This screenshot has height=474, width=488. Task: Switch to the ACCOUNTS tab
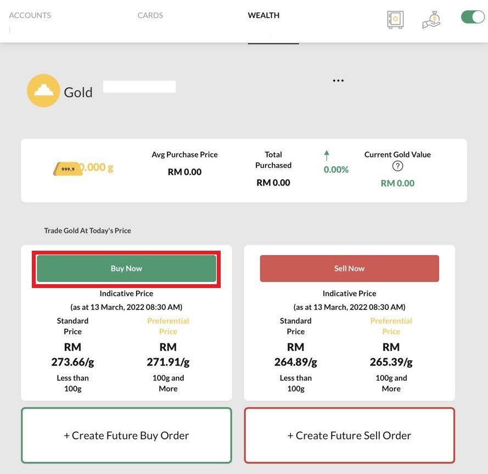(x=30, y=15)
